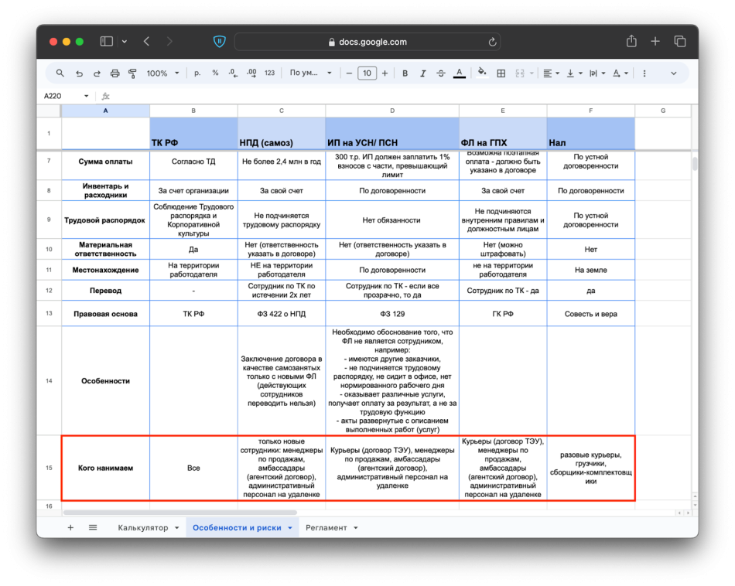735x586 pixels.
Task: Click the vertical scrollbar thumb
Action: [x=695, y=163]
